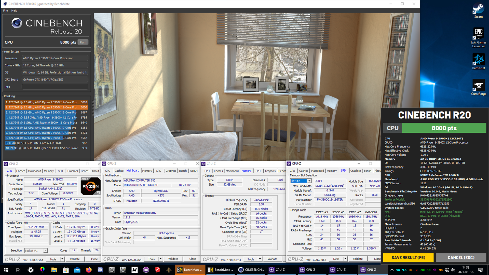This screenshot has width=489, height=275.
Task: Select Graphics tab in CPU-Z Mainboard window
Action: 171,171
